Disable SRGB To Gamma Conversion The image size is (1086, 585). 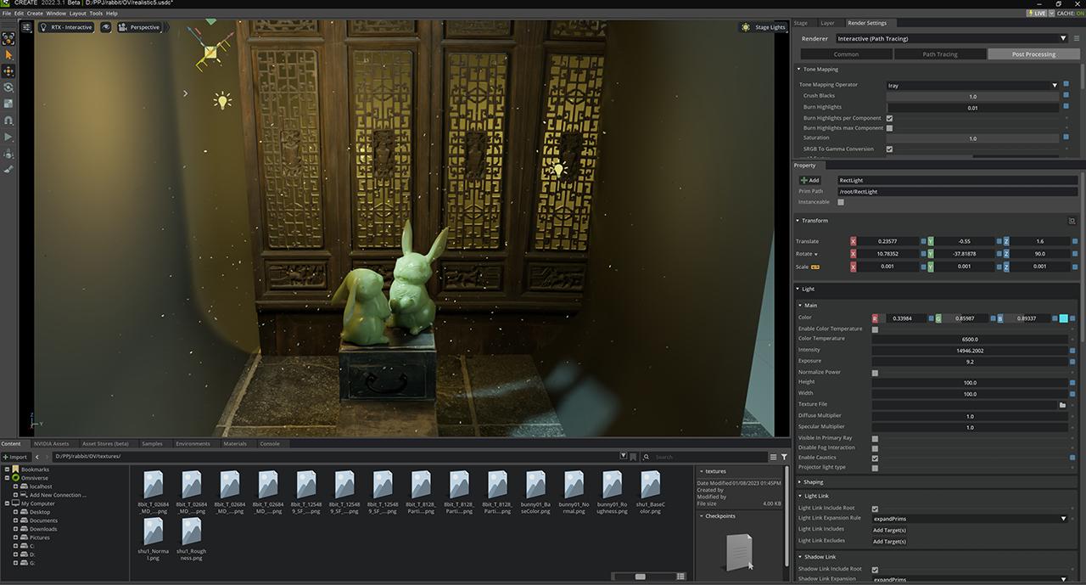[890, 149]
